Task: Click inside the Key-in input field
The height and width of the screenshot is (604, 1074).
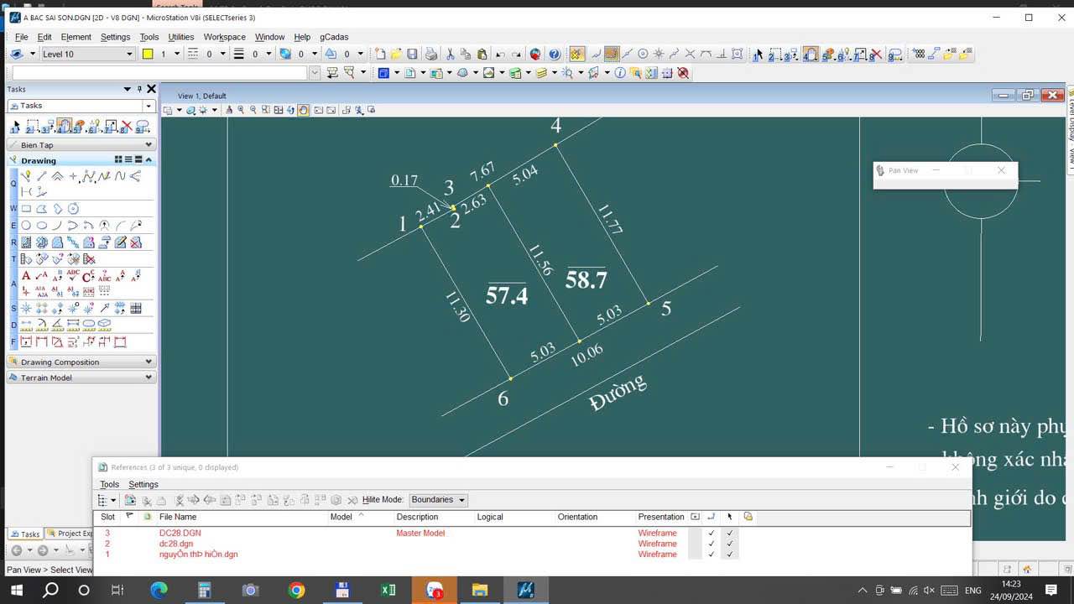Action: point(151,72)
